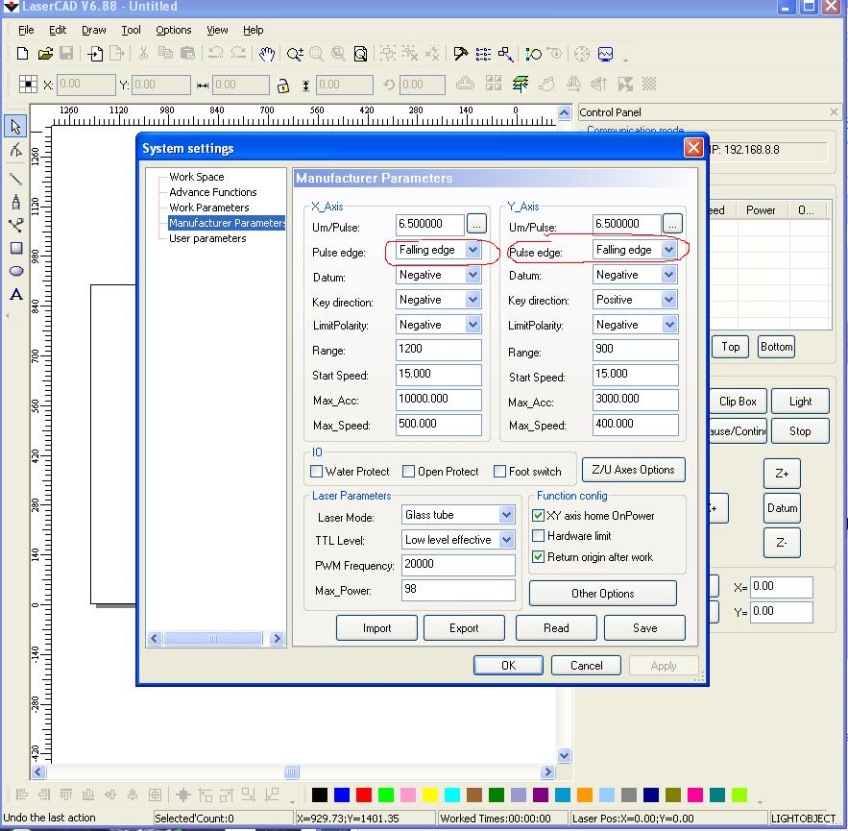Select the Pan hand tool

tap(267, 54)
